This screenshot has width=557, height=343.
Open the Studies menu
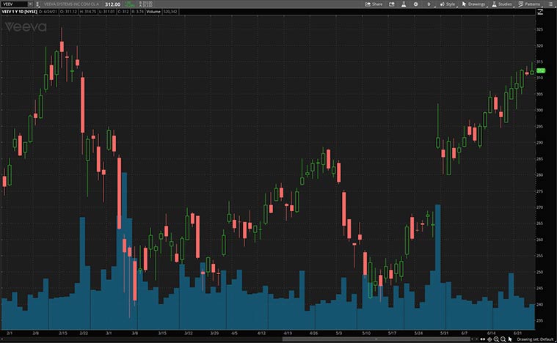(502, 4)
